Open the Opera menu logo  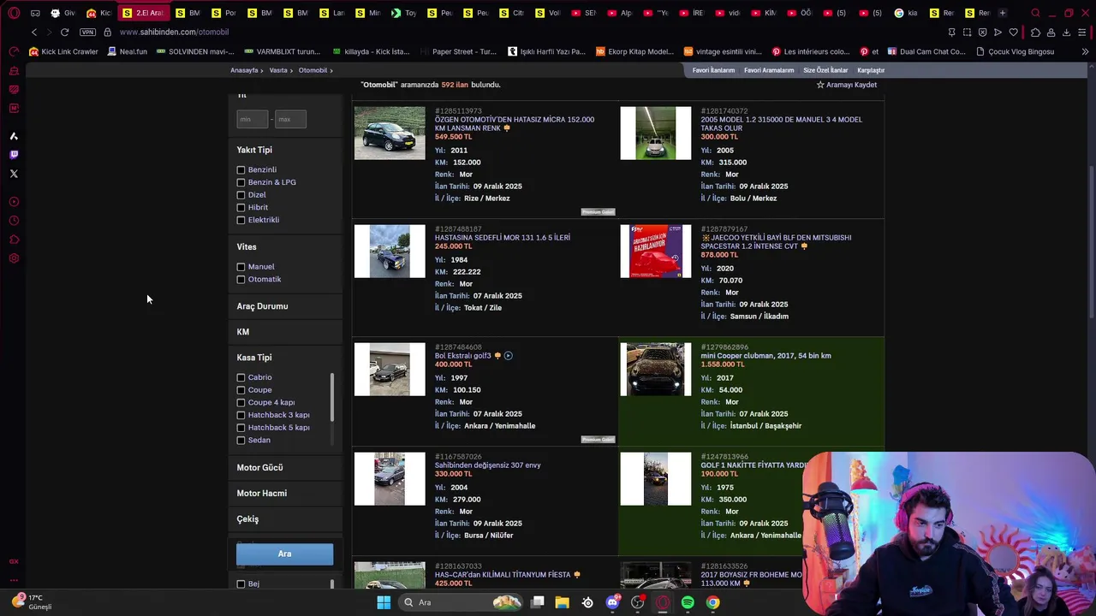14,13
